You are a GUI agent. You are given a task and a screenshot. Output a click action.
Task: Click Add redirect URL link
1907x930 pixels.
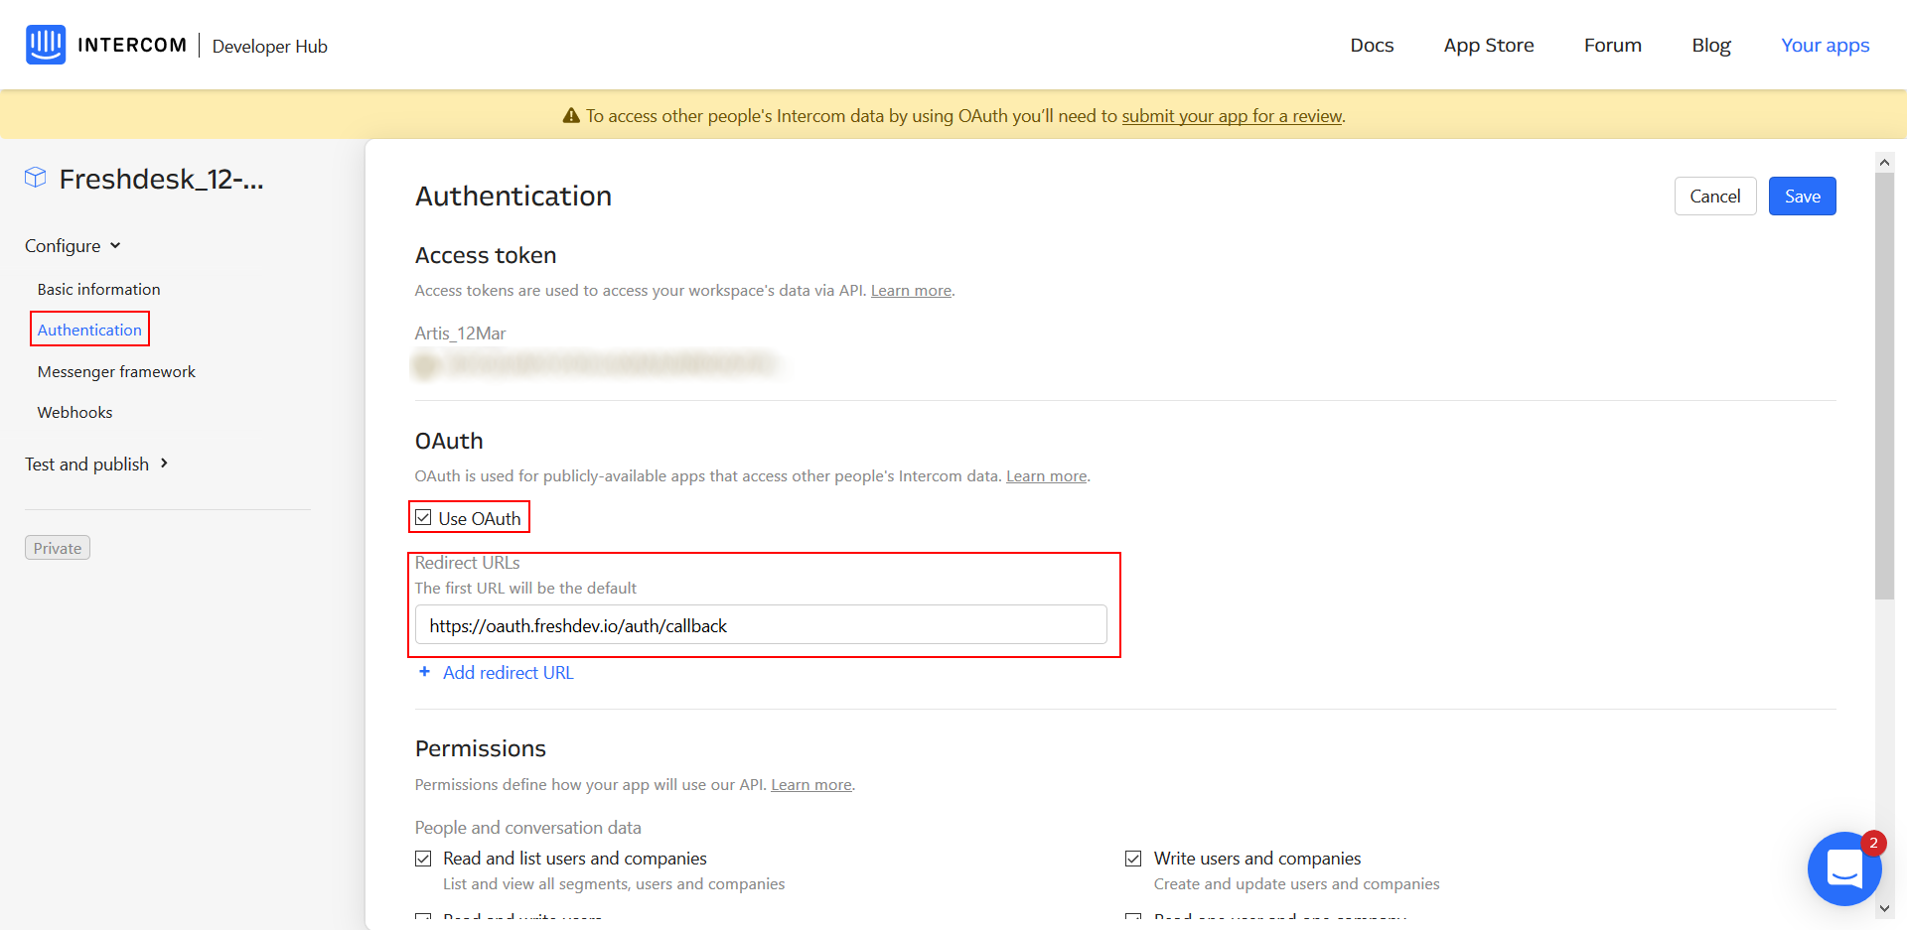pos(509,672)
